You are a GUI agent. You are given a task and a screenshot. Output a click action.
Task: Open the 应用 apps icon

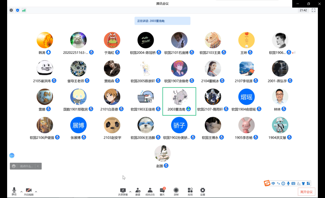pyautogui.click(x=190, y=192)
